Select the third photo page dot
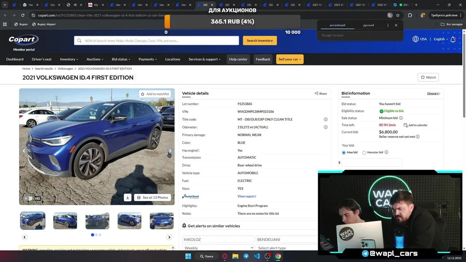466x262 pixels. (x=100, y=235)
